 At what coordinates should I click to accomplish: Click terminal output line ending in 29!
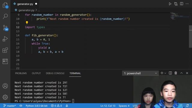pos(41,82)
